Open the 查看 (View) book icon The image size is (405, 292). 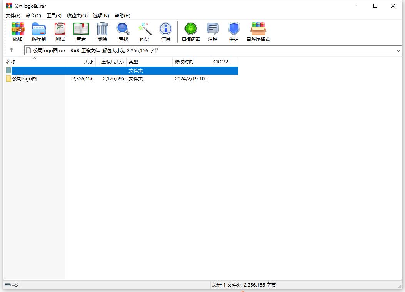(x=81, y=30)
